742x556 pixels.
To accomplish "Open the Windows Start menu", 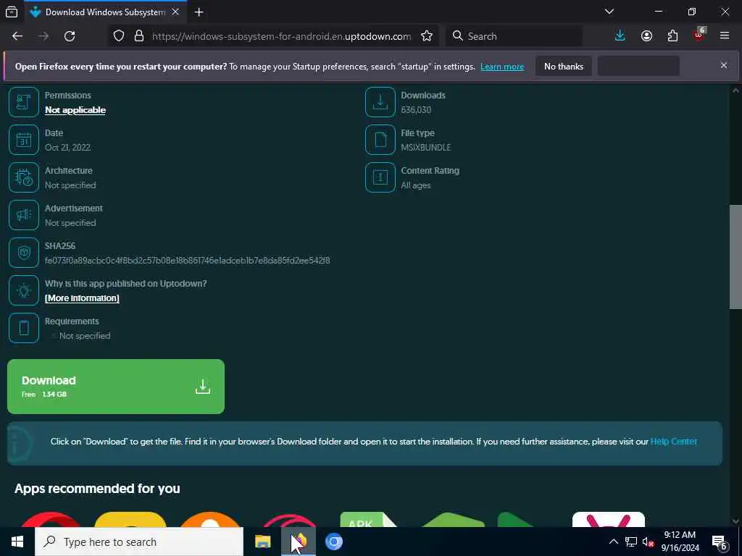I will [x=17, y=542].
